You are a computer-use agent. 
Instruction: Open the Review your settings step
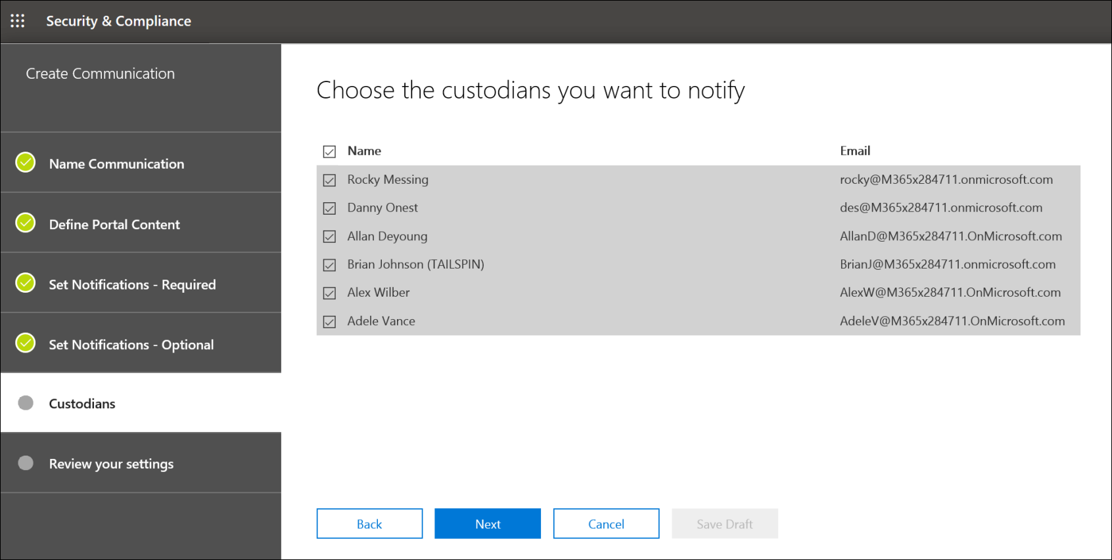click(x=111, y=464)
